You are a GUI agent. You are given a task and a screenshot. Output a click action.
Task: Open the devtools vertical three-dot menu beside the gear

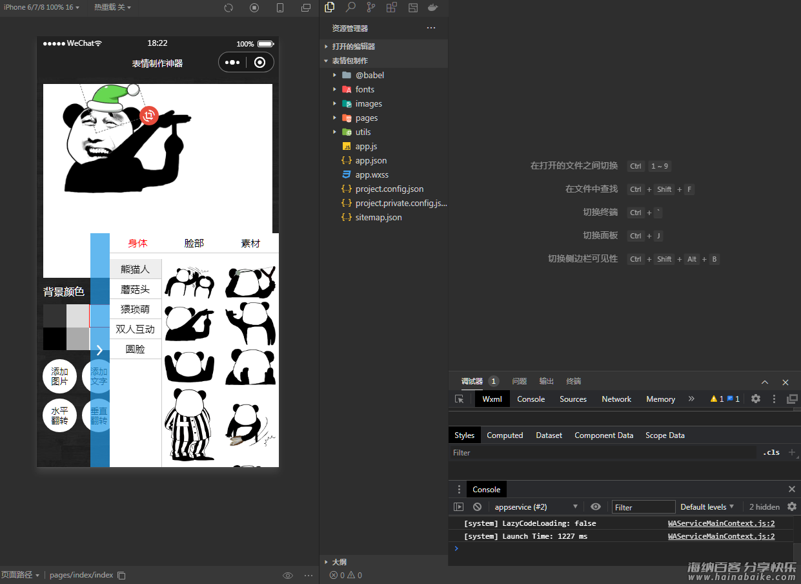point(774,399)
